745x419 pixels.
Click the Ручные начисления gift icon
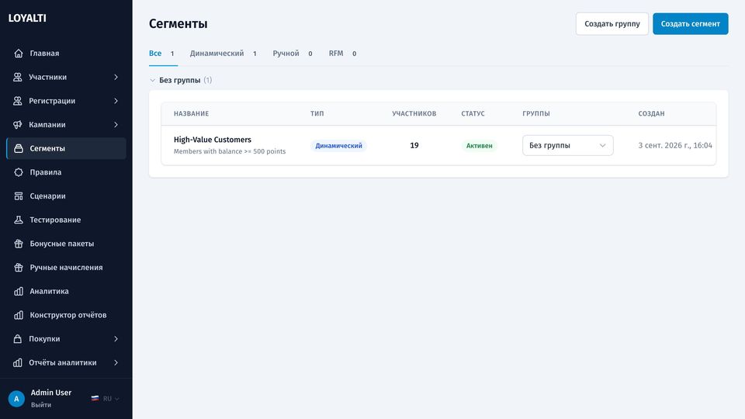tap(19, 267)
